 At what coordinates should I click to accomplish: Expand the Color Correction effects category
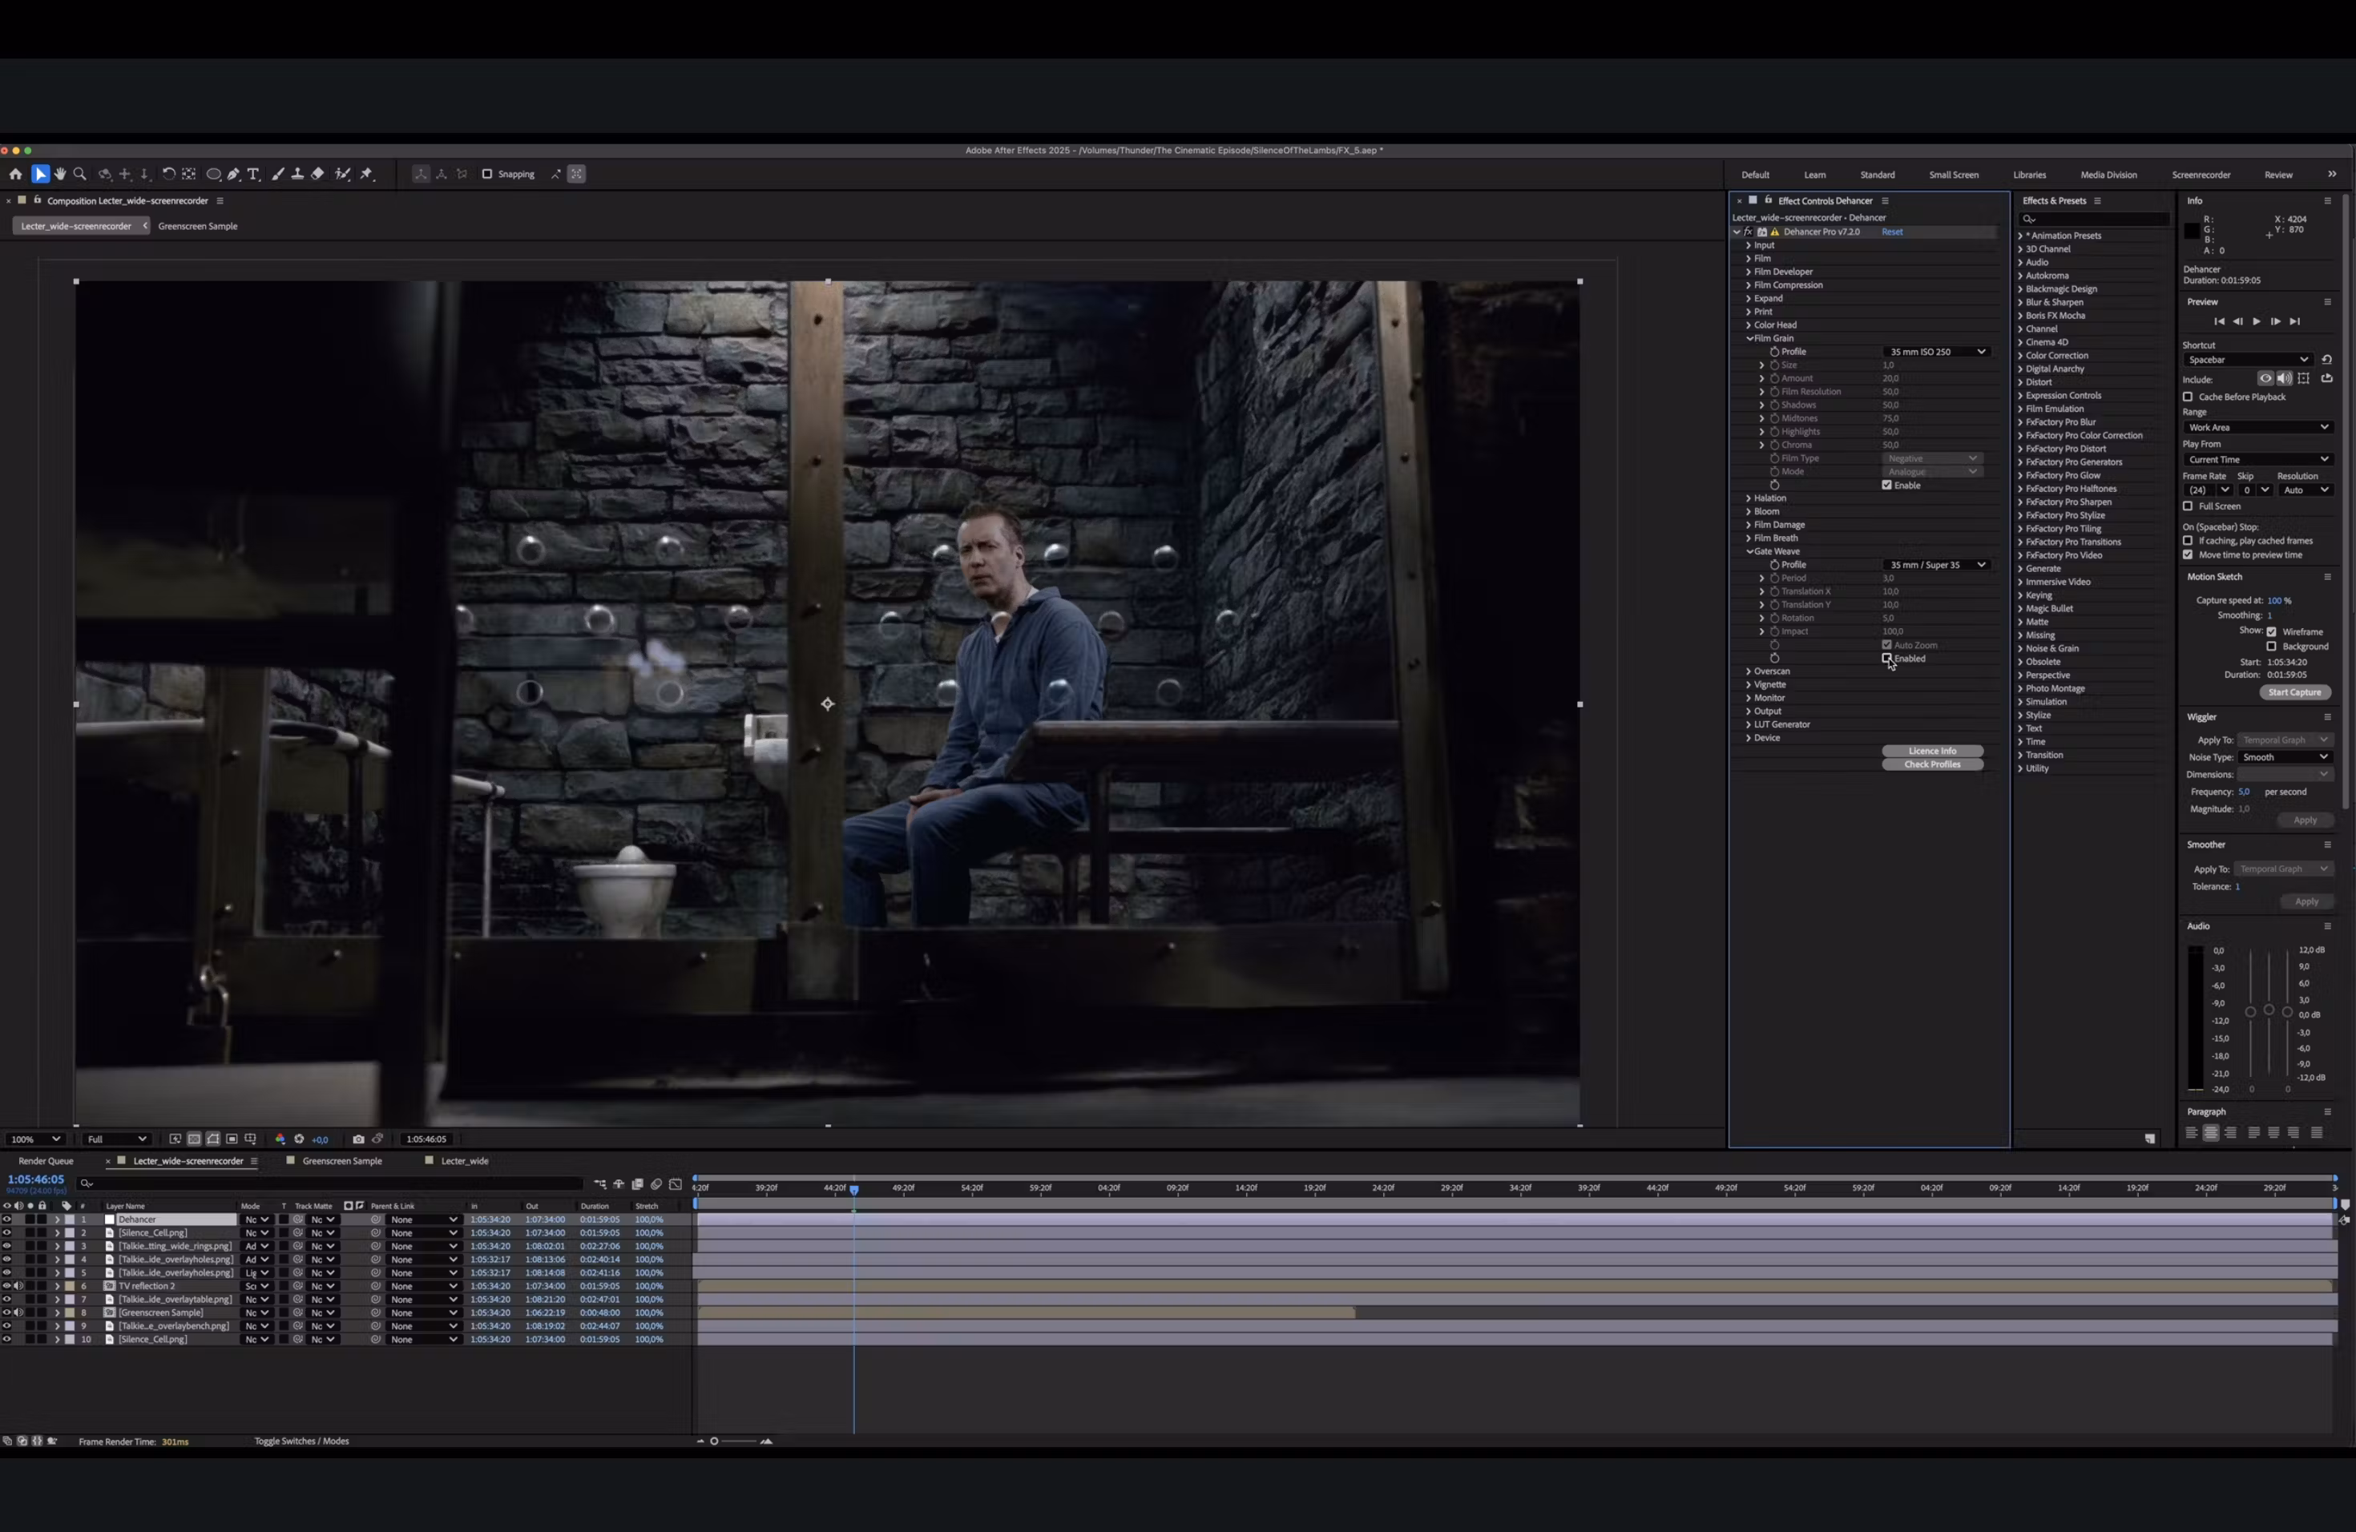click(x=2020, y=355)
